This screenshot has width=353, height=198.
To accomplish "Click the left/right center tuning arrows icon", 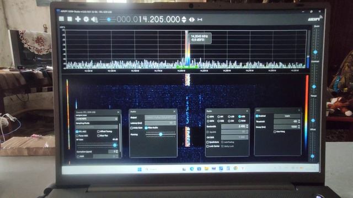I will (192, 20).
